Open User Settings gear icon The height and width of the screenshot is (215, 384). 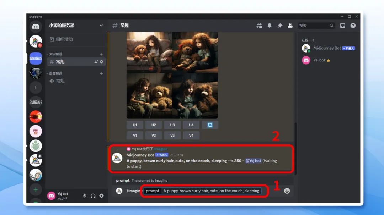coord(101,196)
